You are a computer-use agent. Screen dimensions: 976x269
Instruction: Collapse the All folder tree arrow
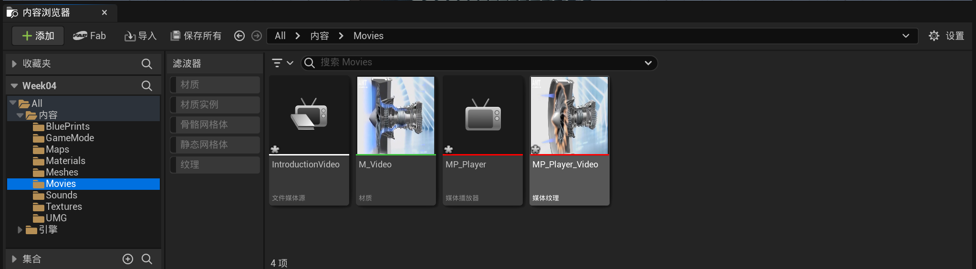pos(13,103)
